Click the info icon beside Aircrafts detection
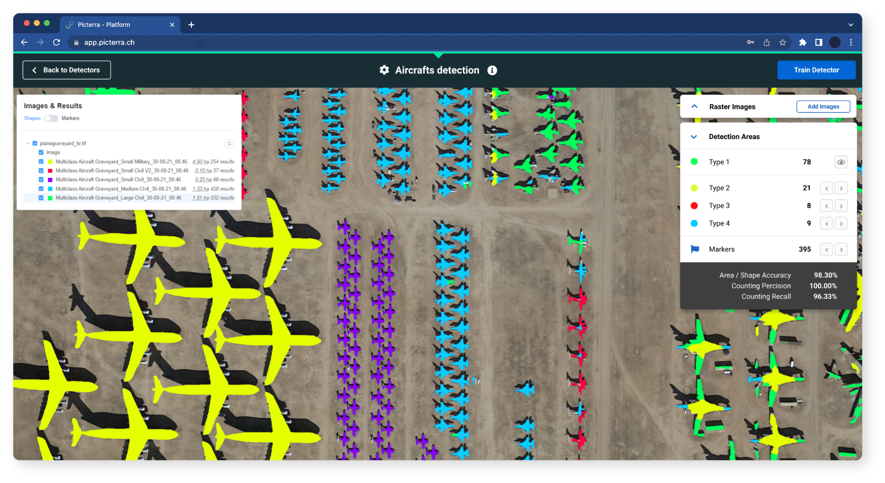This screenshot has width=885, height=483. point(492,71)
